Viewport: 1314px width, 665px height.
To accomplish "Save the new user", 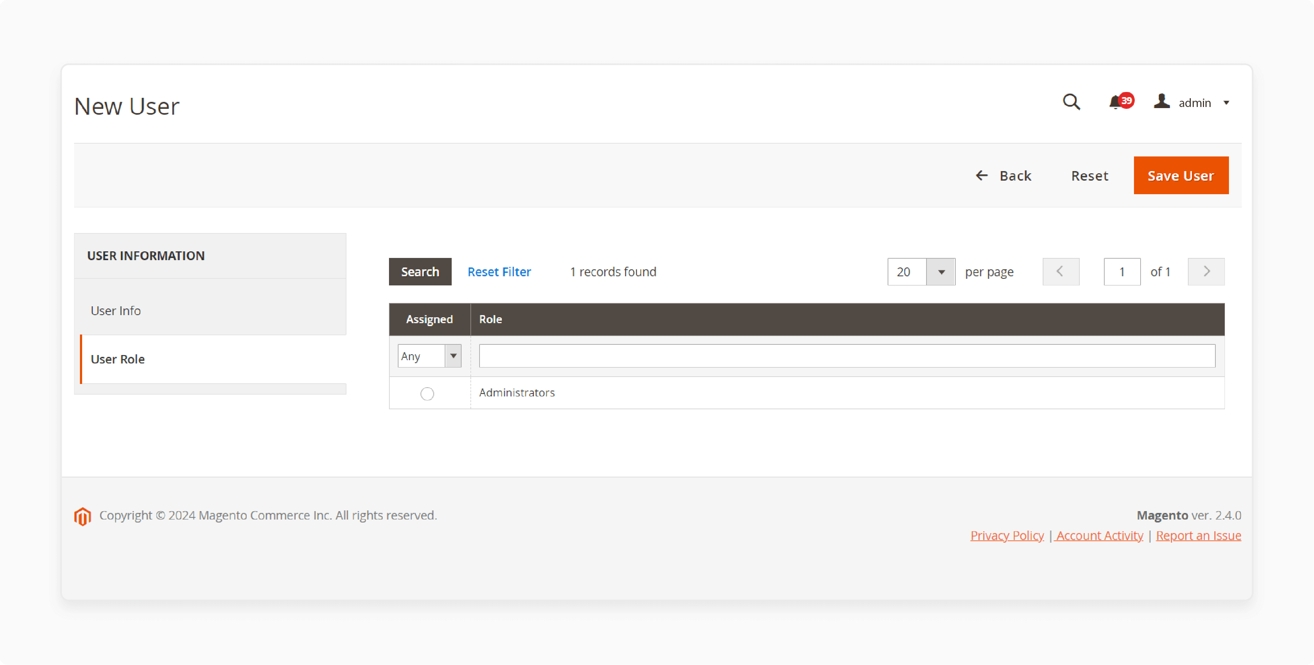I will 1181,175.
